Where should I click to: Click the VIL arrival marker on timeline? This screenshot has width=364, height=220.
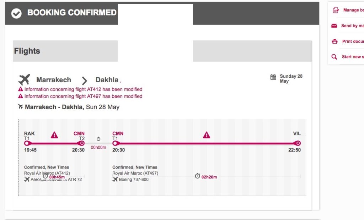pyautogui.click(x=298, y=143)
